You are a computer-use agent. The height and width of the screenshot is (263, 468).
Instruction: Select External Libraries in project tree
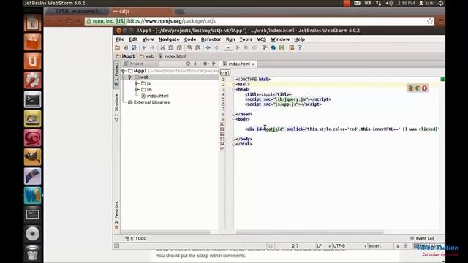pos(148,102)
